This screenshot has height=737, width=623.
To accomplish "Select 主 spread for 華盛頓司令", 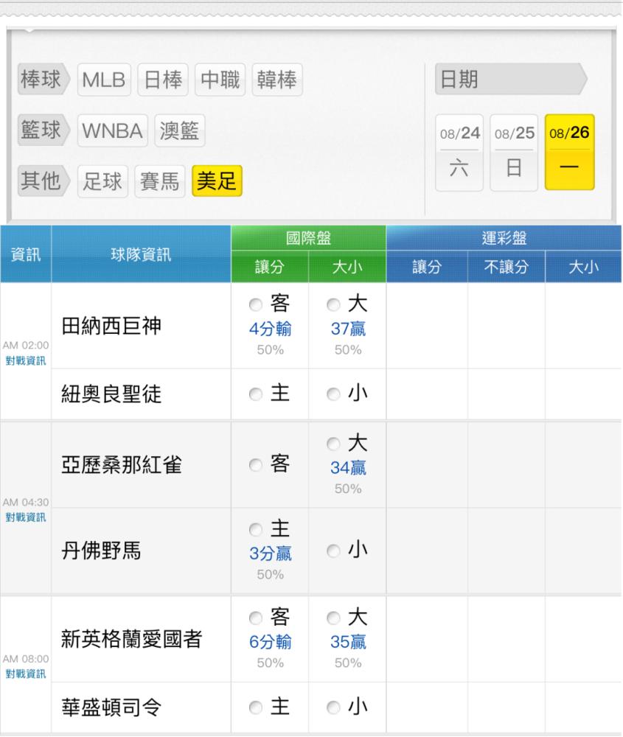I will [x=256, y=708].
